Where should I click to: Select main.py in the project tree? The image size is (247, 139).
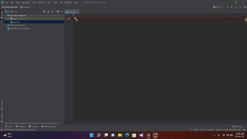34,22
